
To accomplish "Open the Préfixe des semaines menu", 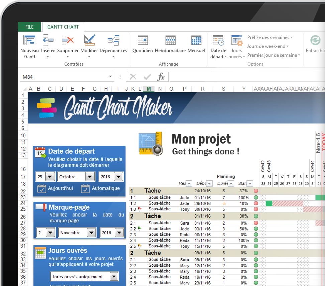I will [x=269, y=37].
